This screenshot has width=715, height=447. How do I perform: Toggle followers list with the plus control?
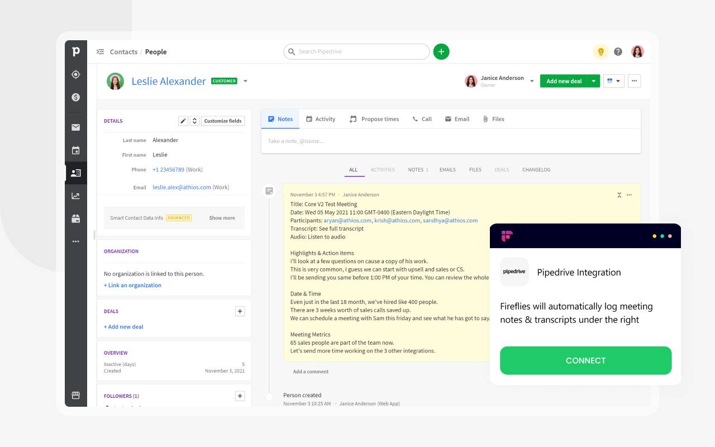click(240, 396)
